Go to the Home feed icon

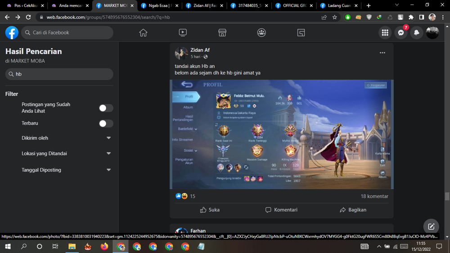coord(143,33)
